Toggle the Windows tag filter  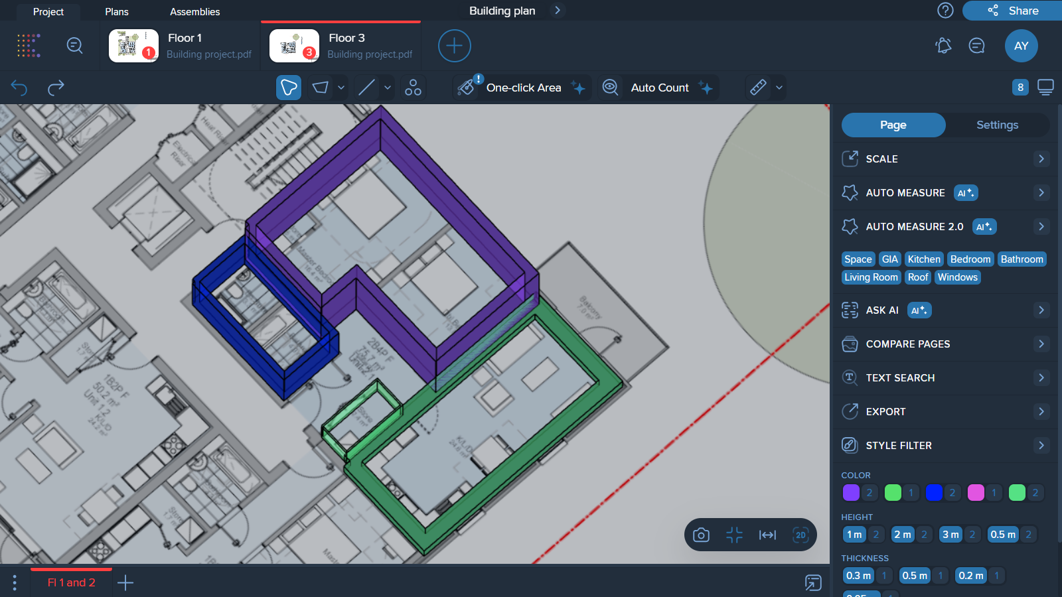pyautogui.click(x=958, y=277)
